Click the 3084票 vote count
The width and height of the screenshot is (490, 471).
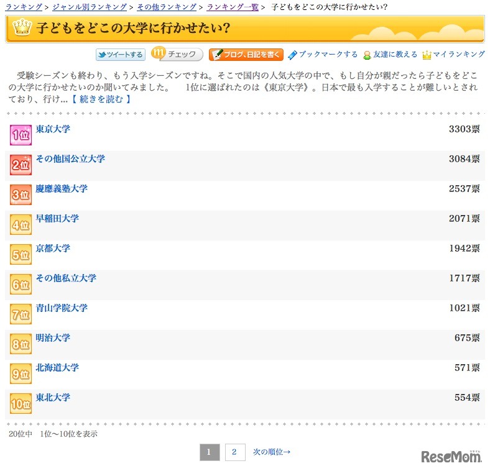point(465,158)
